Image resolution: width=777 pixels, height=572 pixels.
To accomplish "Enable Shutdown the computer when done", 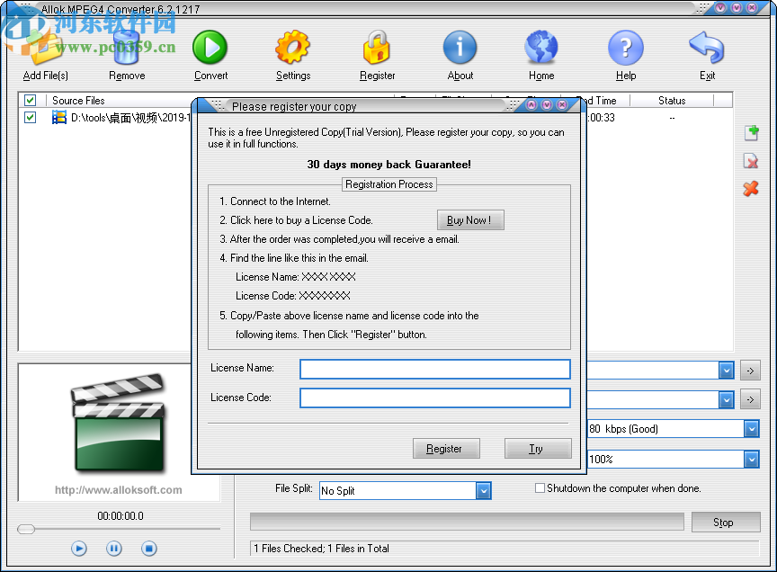I will pos(540,487).
